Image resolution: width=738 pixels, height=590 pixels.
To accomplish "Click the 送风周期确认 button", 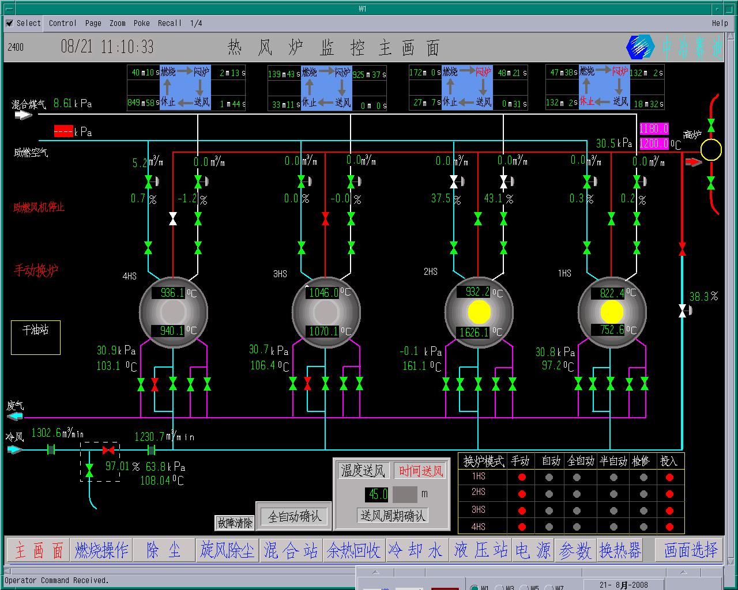I will tap(393, 515).
